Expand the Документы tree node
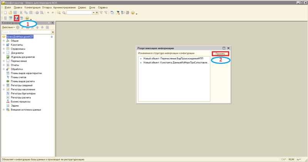Screen dimensions: 308x162 pos(3,53)
